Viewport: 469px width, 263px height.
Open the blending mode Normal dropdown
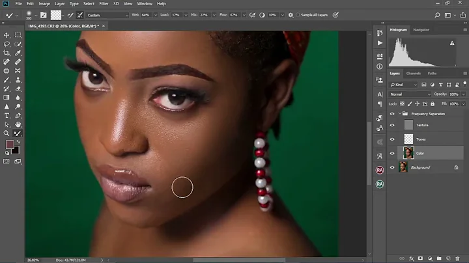[410, 94]
